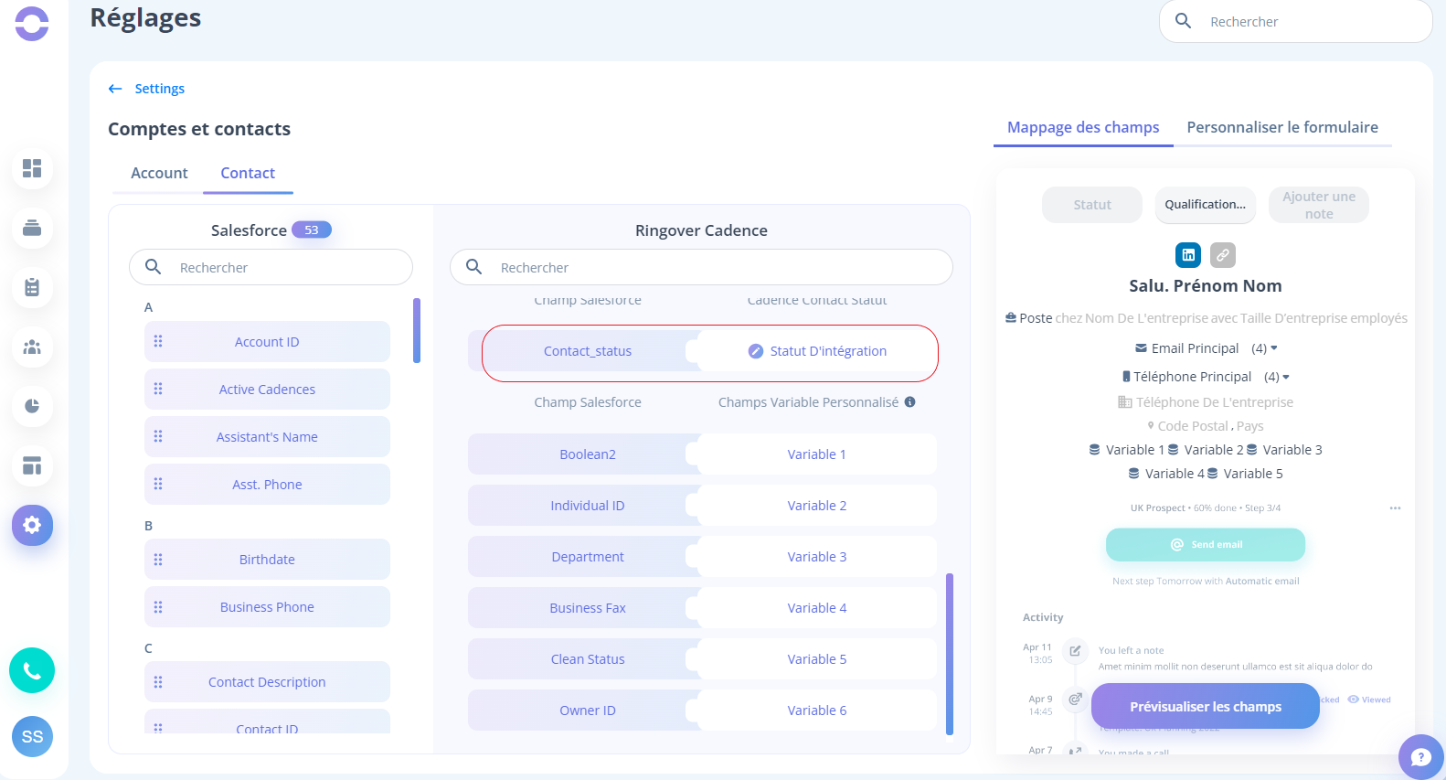This screenshot has height=780, width=1446.
Task: Click the Business Fax mapped field
Action: pyautogui.click(x=587, y=608)
